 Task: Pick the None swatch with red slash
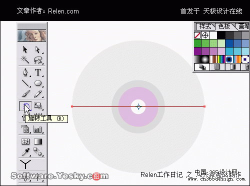[197, 35]
